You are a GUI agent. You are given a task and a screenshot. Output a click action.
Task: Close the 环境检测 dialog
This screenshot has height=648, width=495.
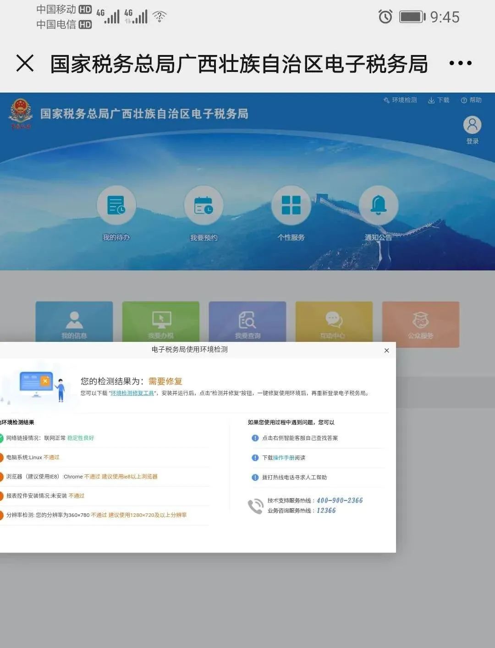tap(386, 351)
